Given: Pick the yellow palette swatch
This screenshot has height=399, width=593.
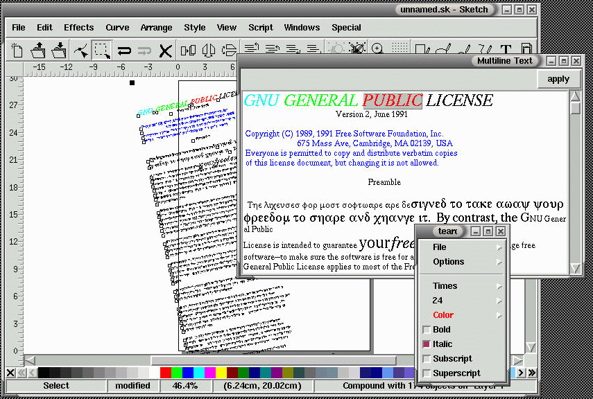Looking at the screenshot, I should pyautogui.click(x=221, y=373).
